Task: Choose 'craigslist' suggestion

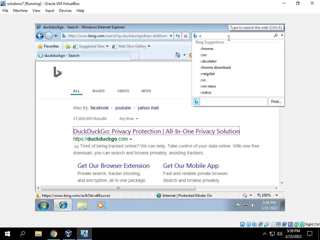Action: (207, 74)
